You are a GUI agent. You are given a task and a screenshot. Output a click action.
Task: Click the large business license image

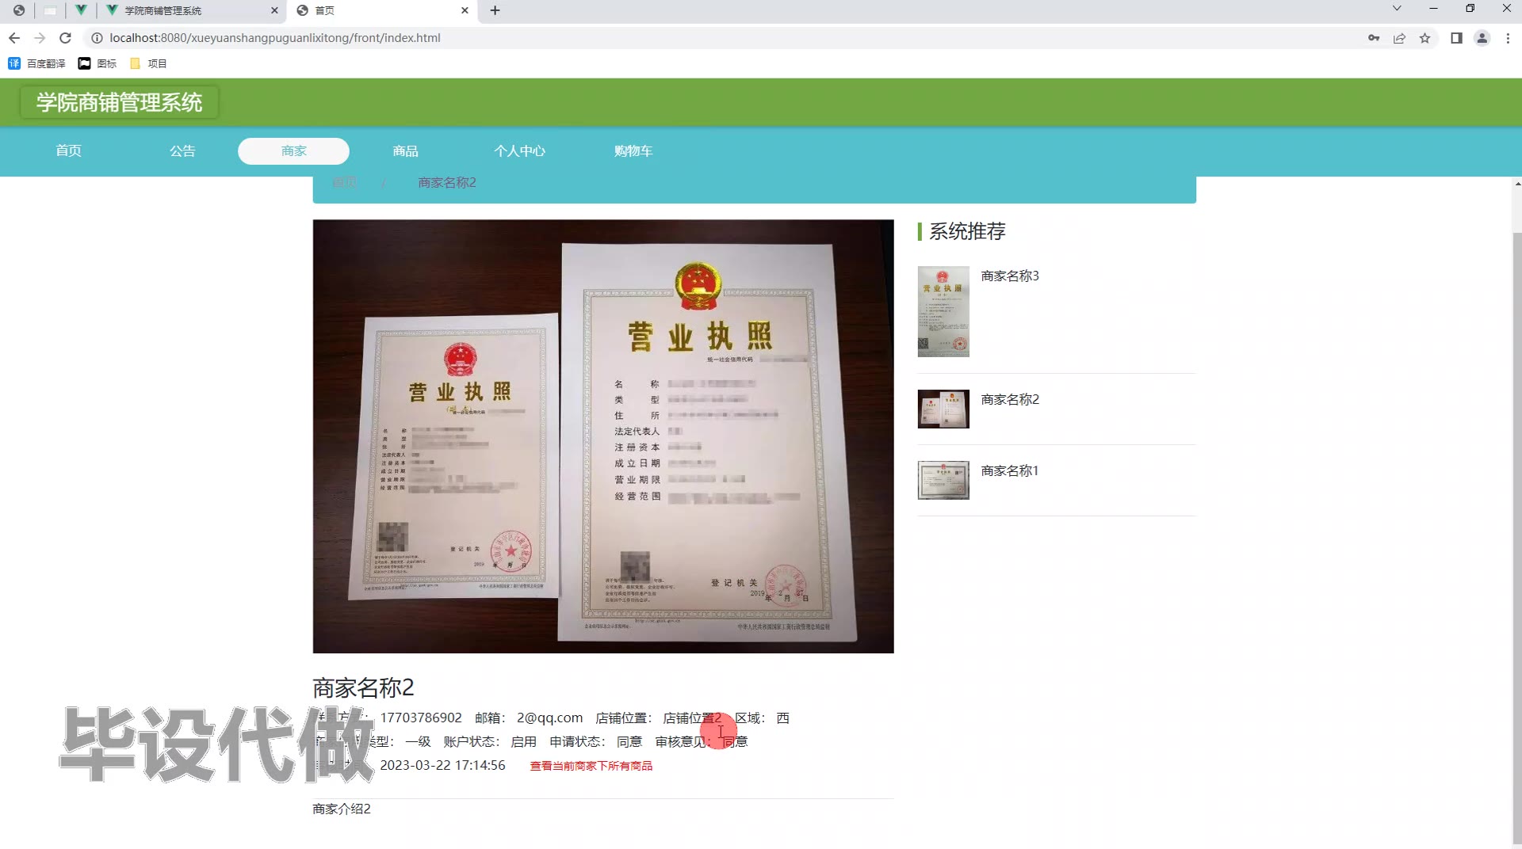click(x=603, y=436)
